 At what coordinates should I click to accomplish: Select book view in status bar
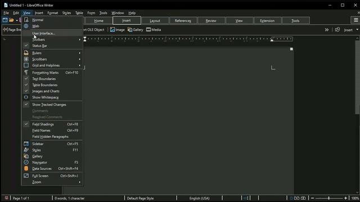[303, 198]
